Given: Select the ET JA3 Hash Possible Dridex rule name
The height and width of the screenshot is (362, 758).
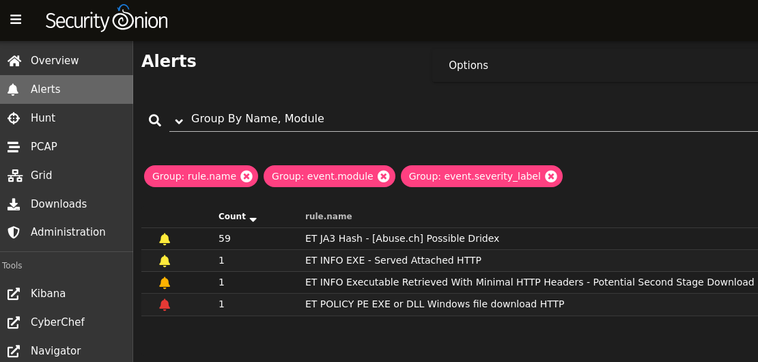Looking at the screenshot, I should [402, 238].
